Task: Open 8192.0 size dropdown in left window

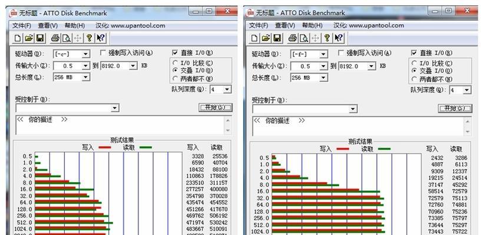Action: pos(133,66)
